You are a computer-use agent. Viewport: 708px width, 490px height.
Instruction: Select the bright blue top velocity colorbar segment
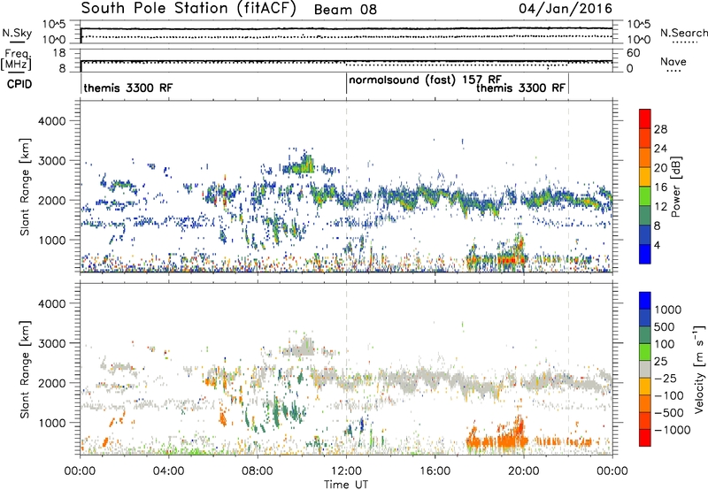645,301
